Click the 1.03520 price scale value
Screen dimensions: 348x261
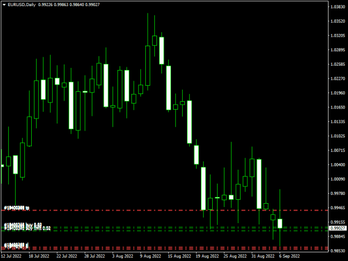[338, 21]
